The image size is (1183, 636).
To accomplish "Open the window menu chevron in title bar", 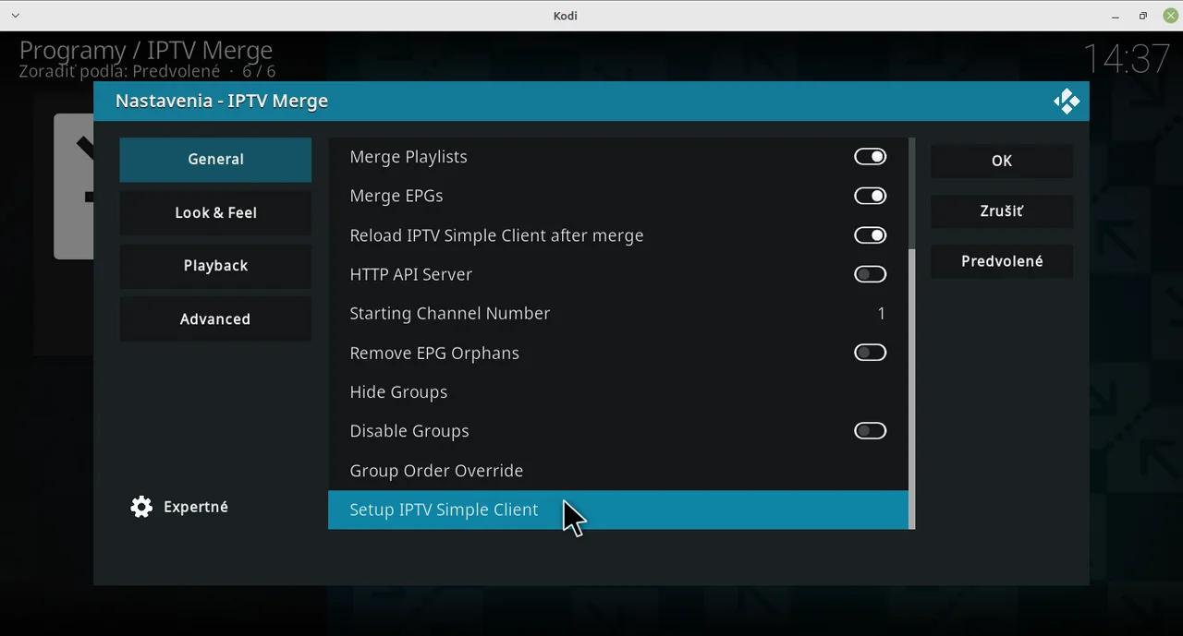I will click(x=16, y=16).
